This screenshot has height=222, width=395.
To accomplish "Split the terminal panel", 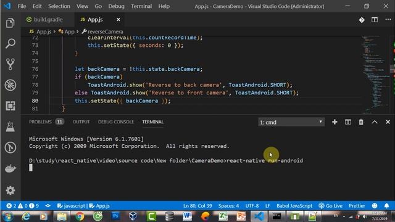I will point(348,122).
